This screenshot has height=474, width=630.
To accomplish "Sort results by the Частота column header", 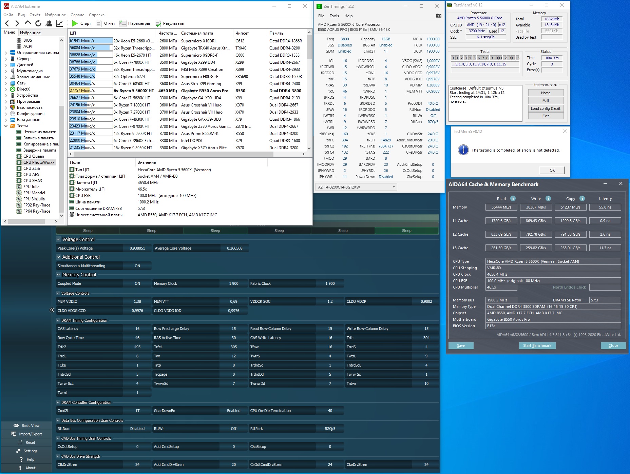I will coord(168,33).
